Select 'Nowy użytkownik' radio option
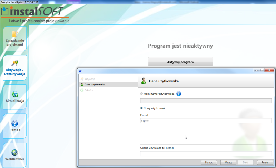This screenshot has height=168, width=276. (141, 108)
